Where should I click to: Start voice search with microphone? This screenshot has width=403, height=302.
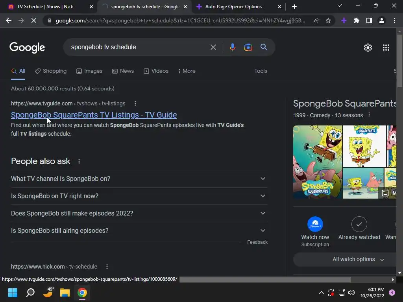232,47
